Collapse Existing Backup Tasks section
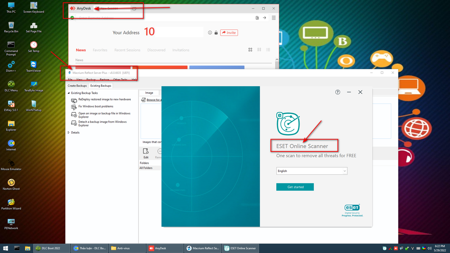Image resolution: width=450 pixels, height=253 pixels. pos(69,93)
